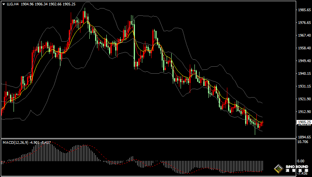The height and width of the screenshot is (177, 312).
Task: Click the LLG,H4 symbol label
Action: coord(13,5)
